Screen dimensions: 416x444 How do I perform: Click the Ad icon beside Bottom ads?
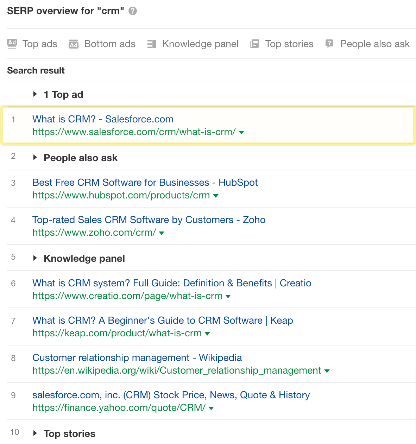point(74,44)
